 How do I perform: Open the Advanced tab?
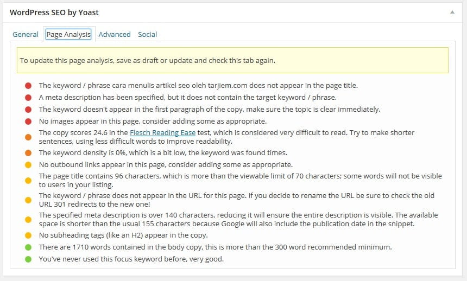(115, 34)
